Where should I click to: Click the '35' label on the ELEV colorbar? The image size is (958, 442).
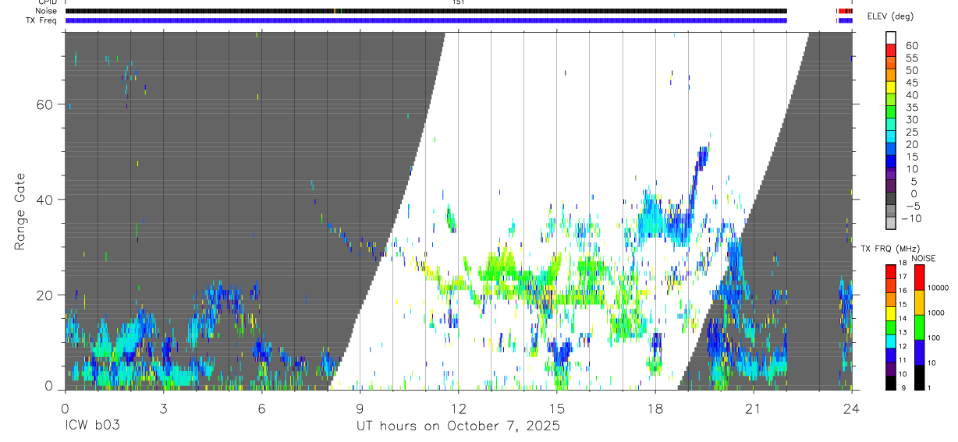click(911, 107)
